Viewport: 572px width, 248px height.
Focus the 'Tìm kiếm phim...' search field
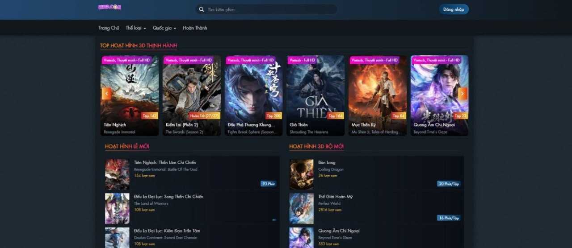click(x=266, y=9)
